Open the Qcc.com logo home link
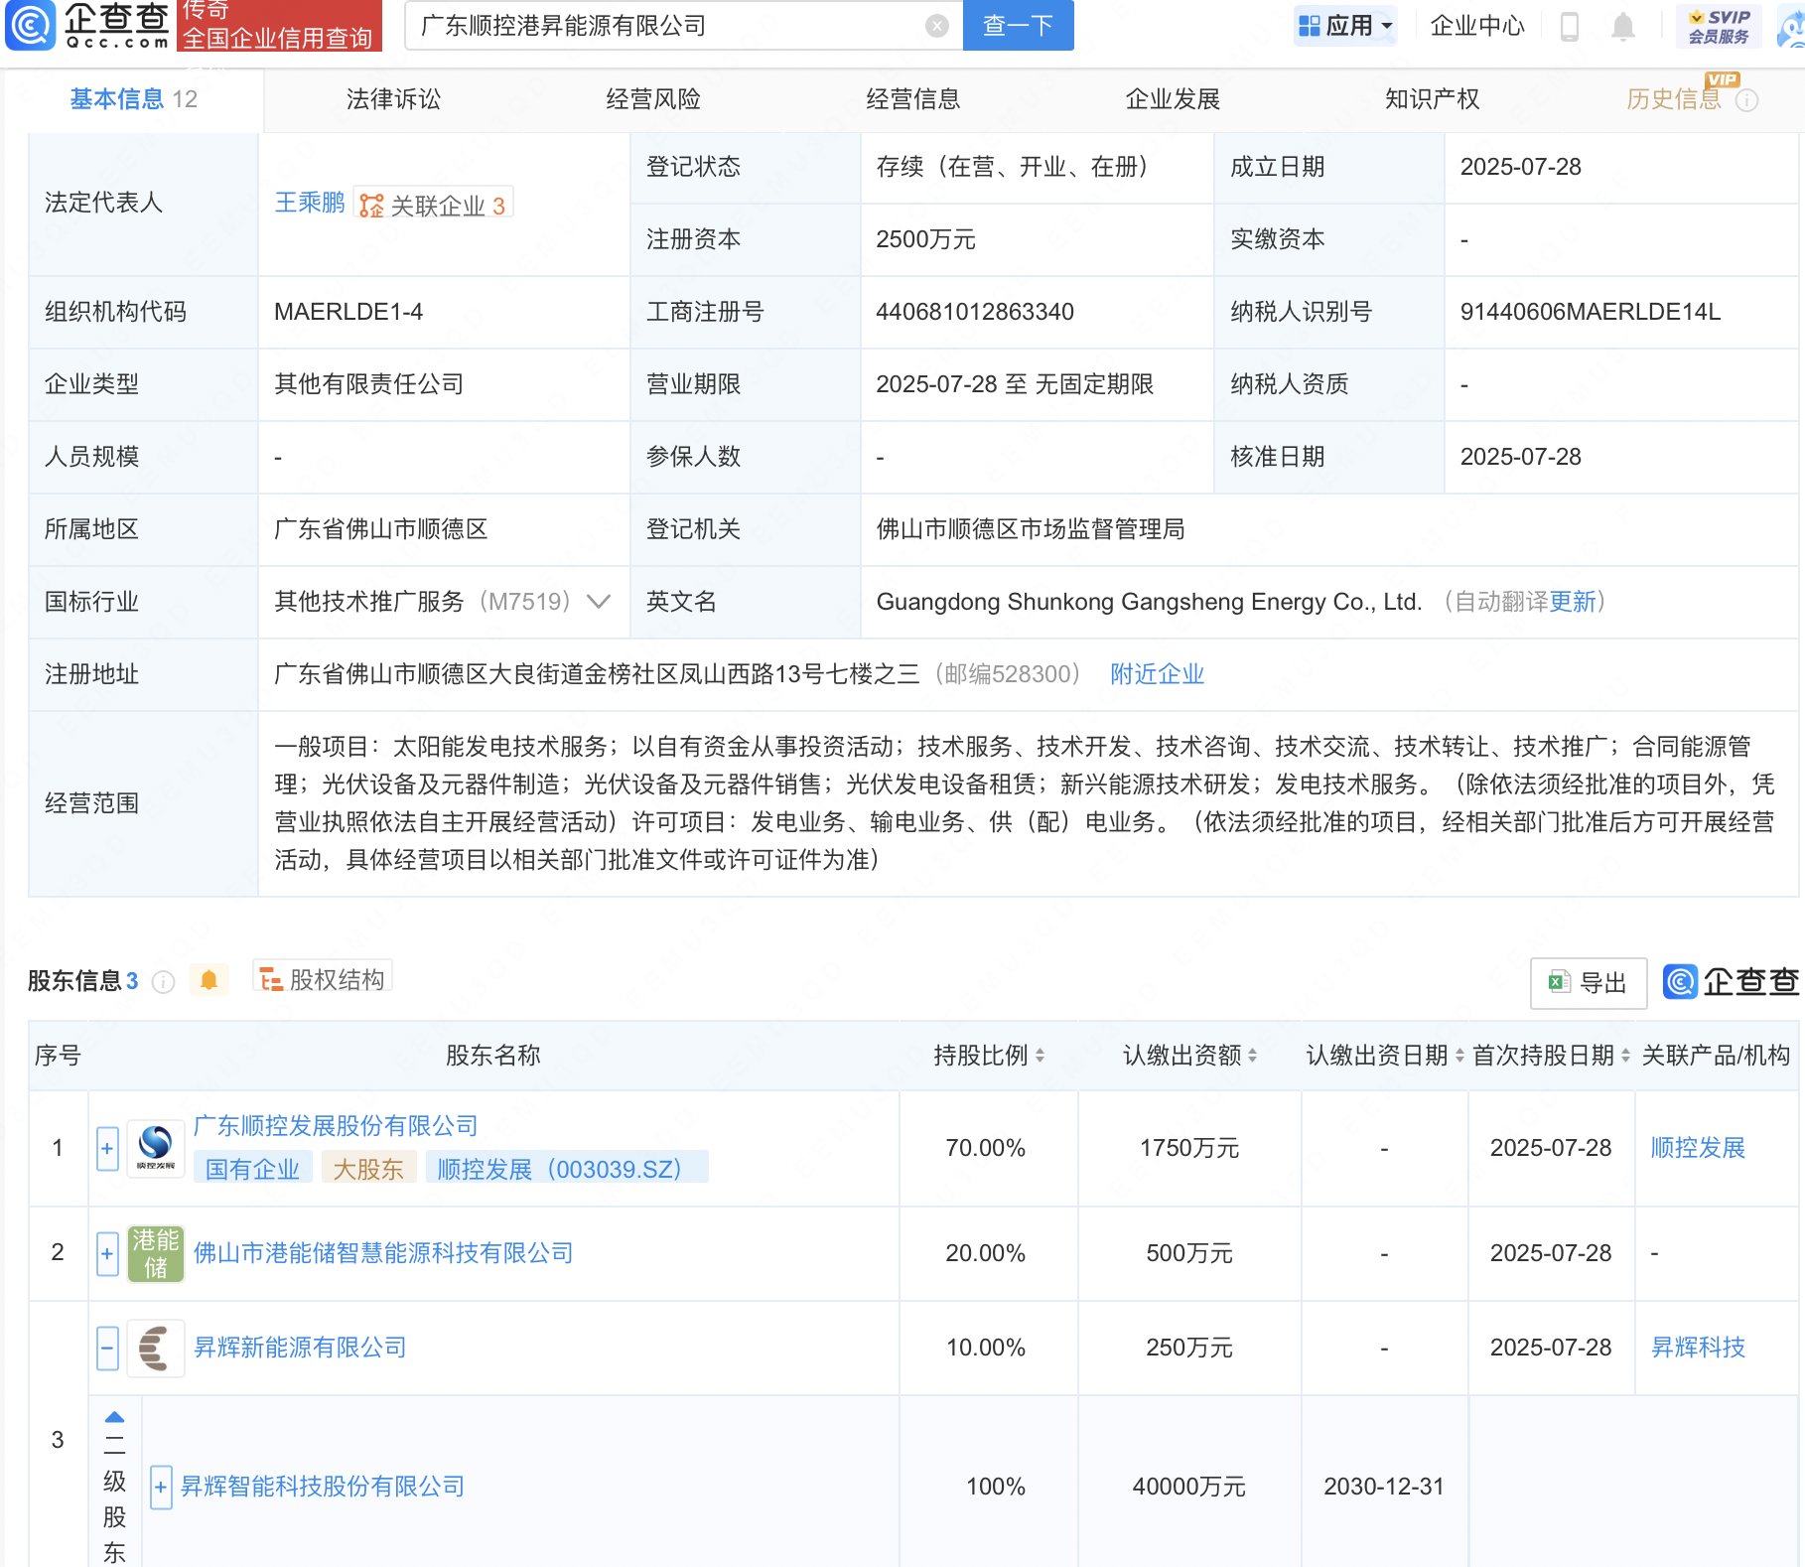Viewport: 1805px width, 1567px height. click(x=87, y=25)
